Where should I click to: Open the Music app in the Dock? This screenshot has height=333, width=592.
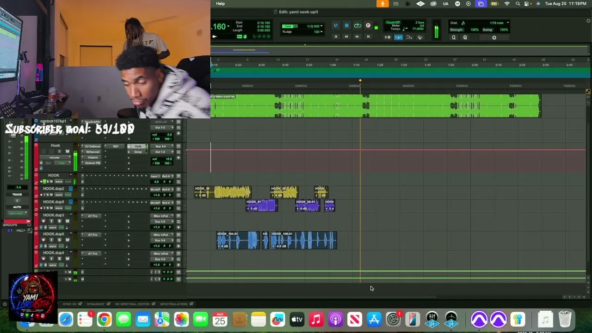coord(316,319)
